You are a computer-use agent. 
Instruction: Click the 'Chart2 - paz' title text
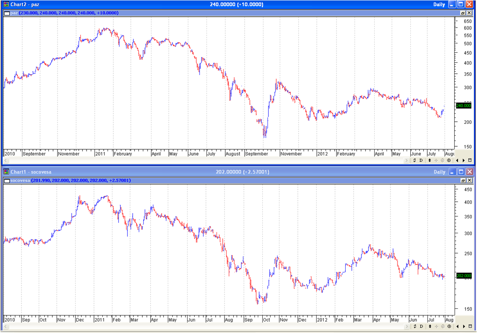pos(25,4)
